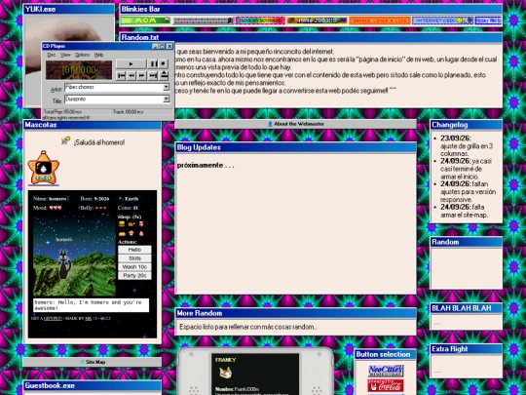Open the View menu in CD Player

click(65, 55)
